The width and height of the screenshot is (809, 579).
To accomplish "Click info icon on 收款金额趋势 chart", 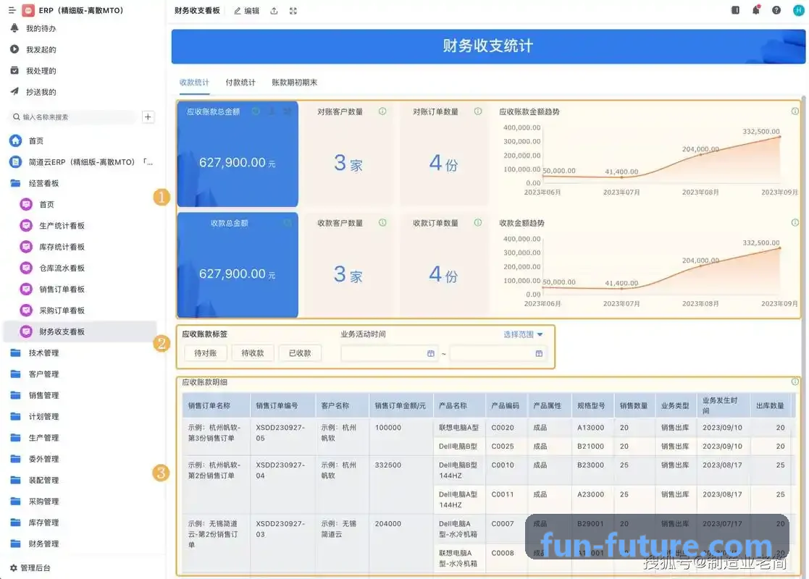I will (795, 223).
